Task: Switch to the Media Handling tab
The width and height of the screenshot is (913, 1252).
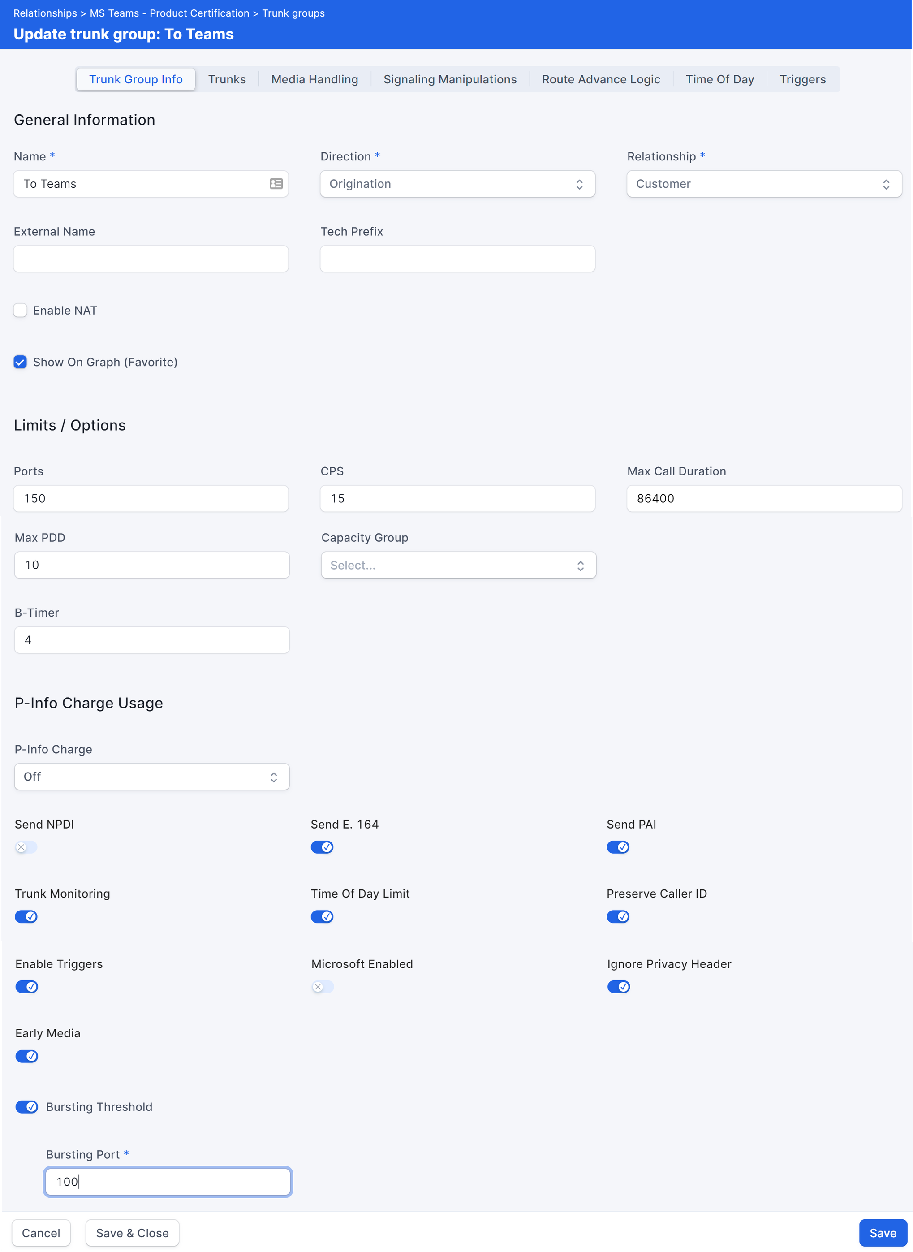Action: (x=314, y=80)
